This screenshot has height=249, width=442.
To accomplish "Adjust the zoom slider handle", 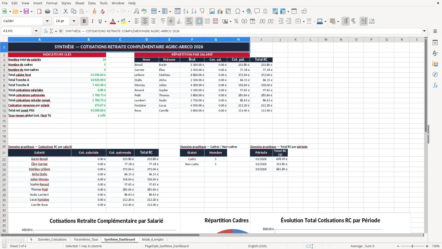I will (413, 246).
